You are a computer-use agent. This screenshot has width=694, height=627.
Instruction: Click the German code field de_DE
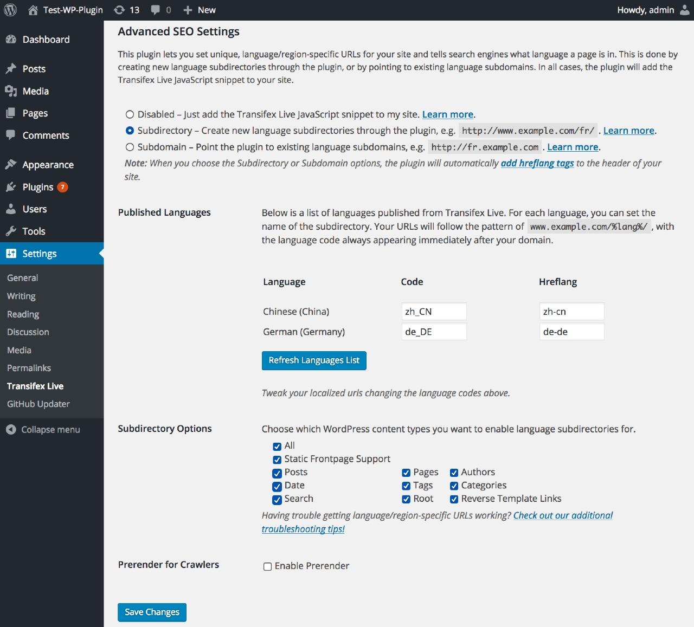434,332
